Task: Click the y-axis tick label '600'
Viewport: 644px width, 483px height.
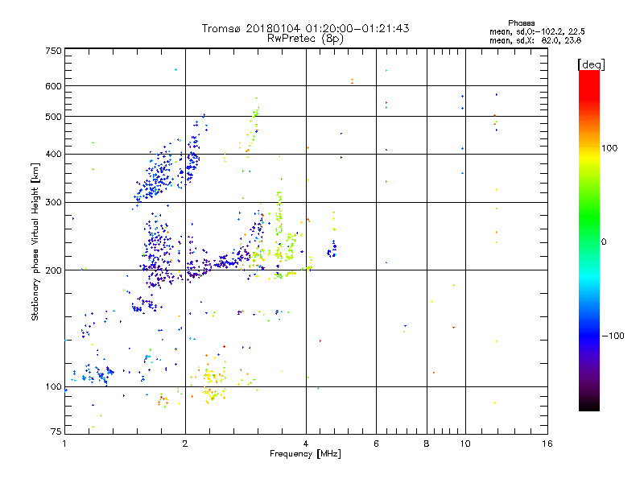Action: (53, 86)
